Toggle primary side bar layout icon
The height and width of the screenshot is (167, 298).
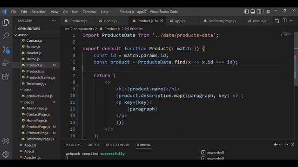(x=246, y=12)
